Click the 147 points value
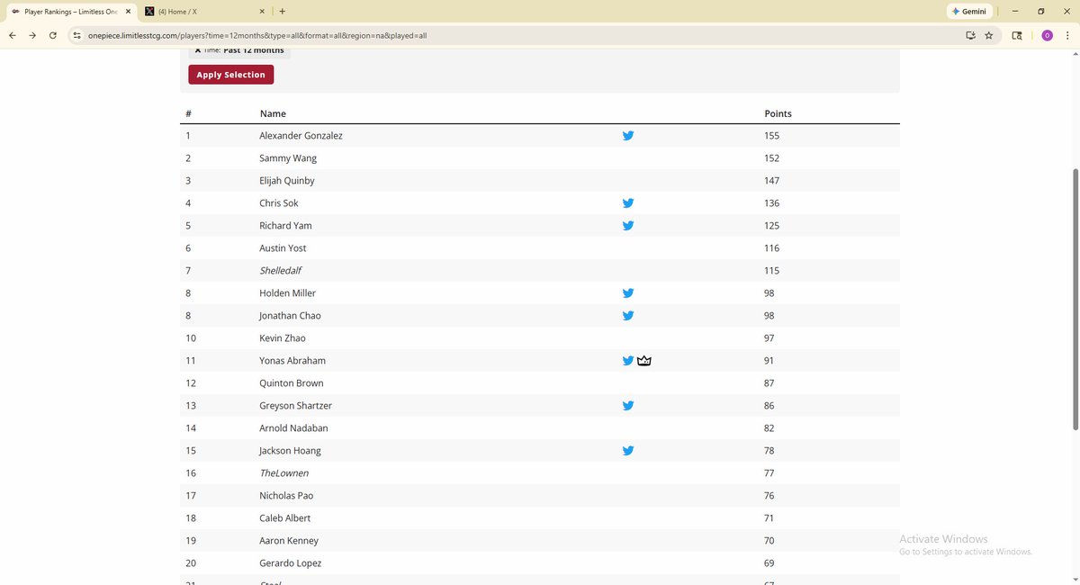This screenshot has width=1080, height=585. (x=771, y=181)
